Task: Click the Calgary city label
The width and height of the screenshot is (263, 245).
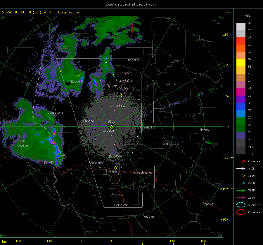Action: tap(114, 171)
